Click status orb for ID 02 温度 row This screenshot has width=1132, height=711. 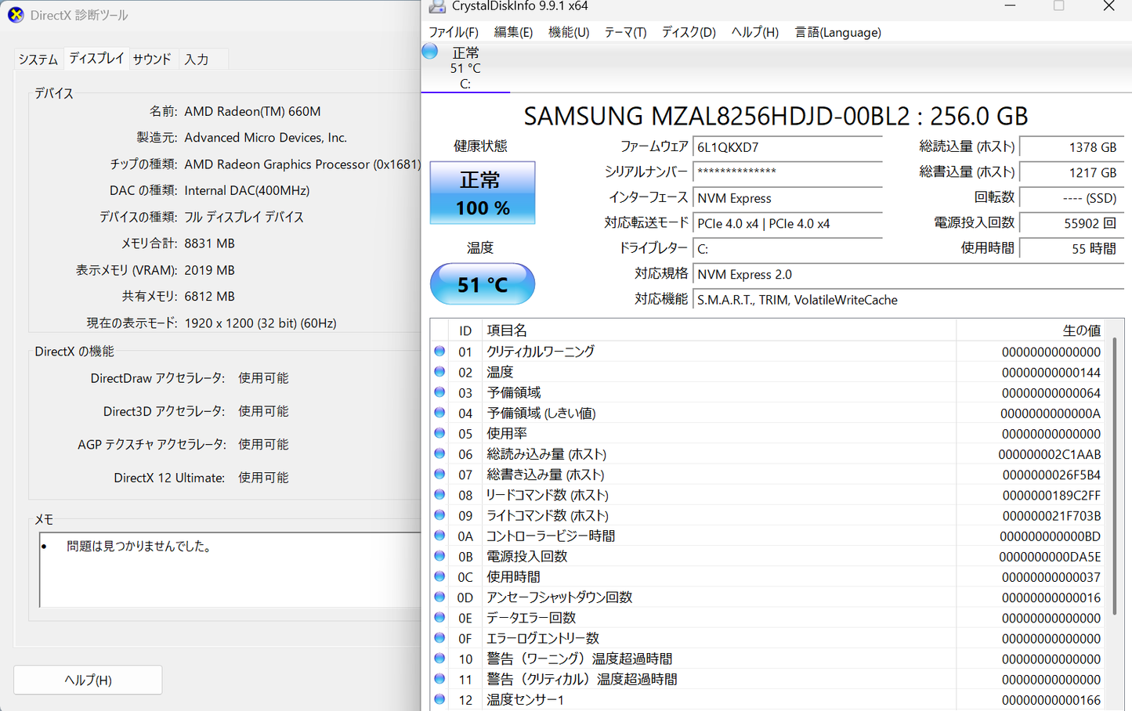pos(439,371)
